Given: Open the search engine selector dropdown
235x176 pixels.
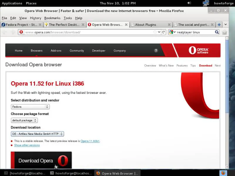Looking at the screenshot, I should pos(172,32).
